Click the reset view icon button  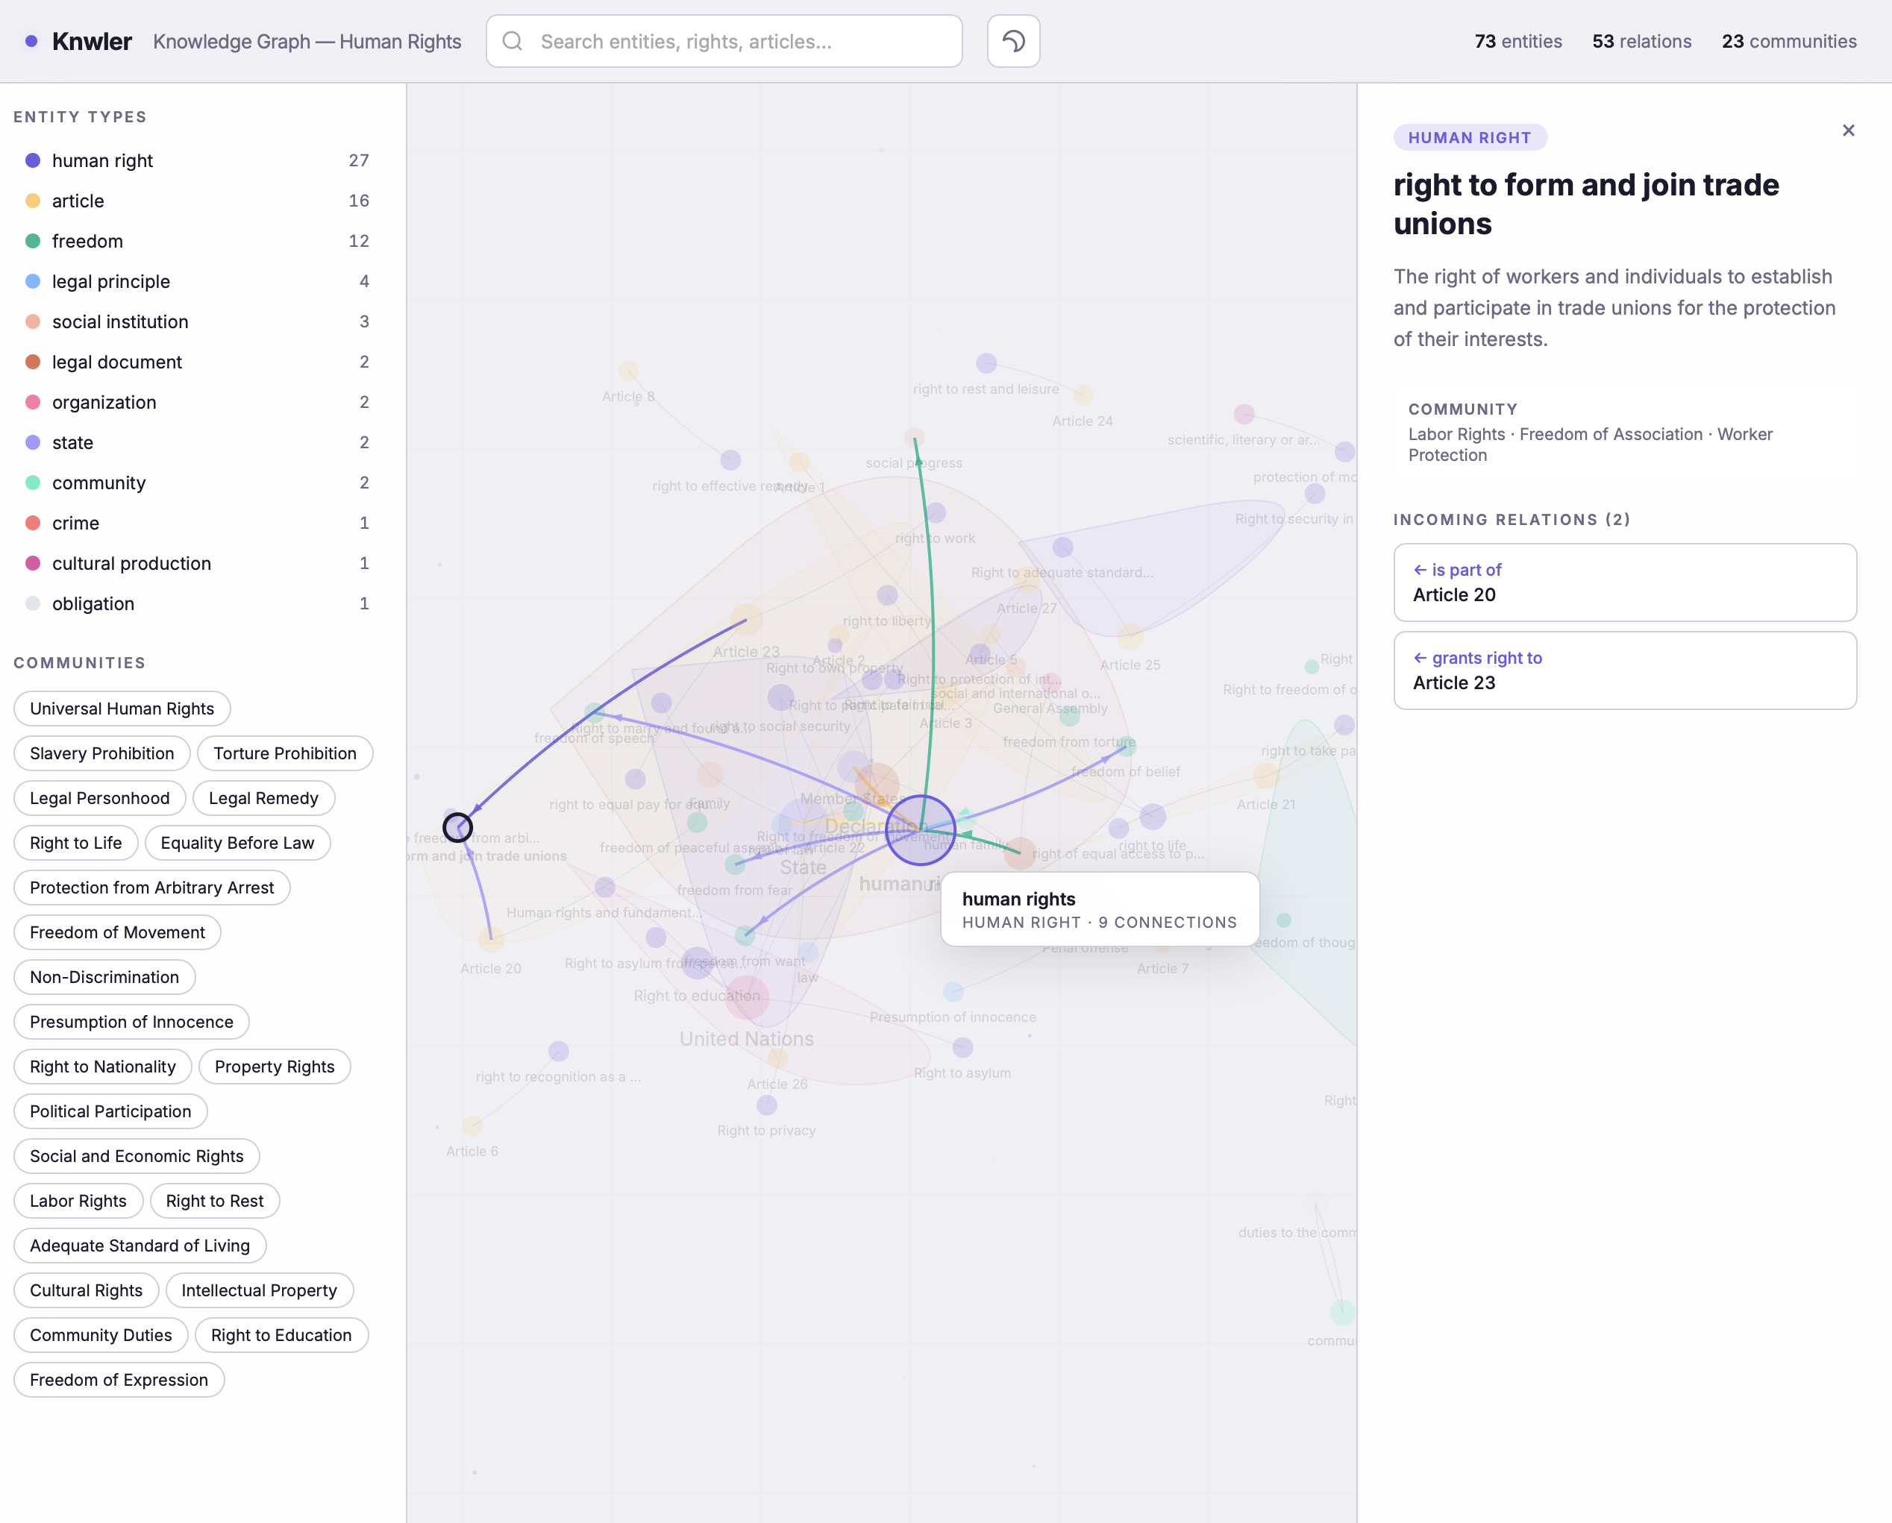point(1012,41)
